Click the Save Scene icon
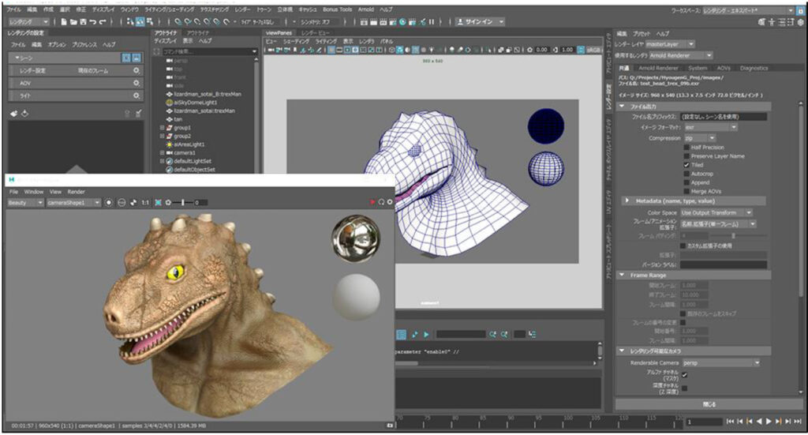 pyautogui.click(x=83, y=21)
